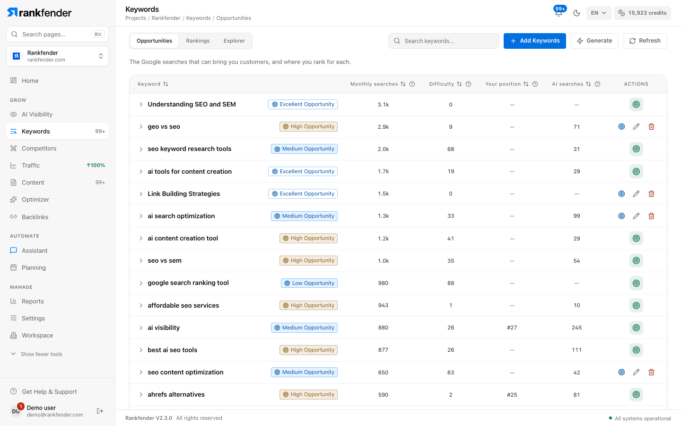Click green target icon for affordable seo services
This screenshot has height=426, width=681.
click(637, 305)
